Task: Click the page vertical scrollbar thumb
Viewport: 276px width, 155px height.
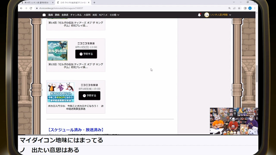Action: coord(257,73)
